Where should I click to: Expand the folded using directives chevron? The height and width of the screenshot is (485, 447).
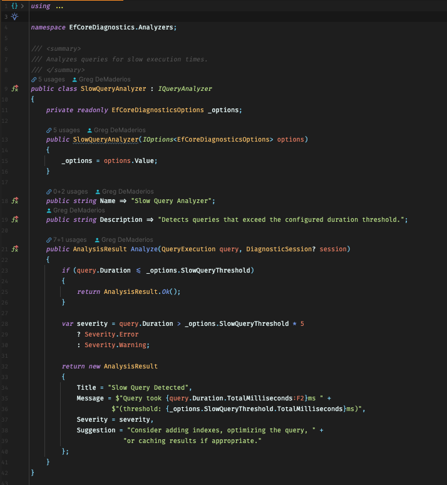coord(23,6)
